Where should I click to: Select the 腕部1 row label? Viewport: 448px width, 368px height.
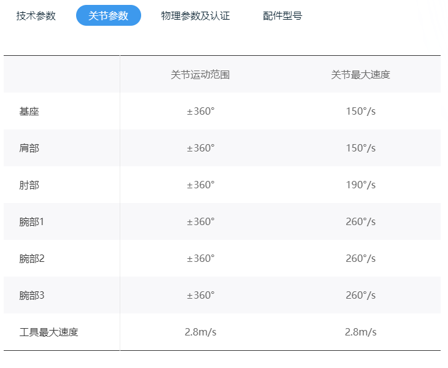31,222
